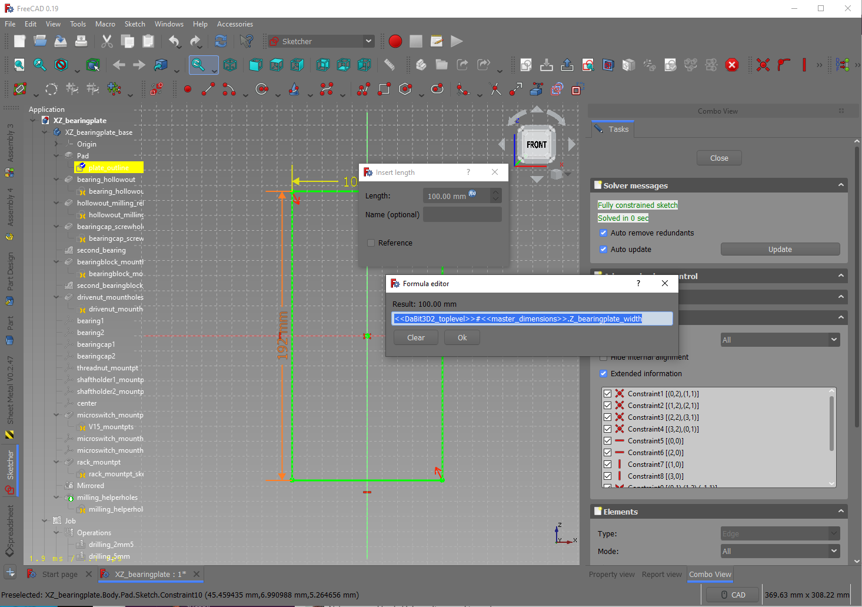Click the Refresh recompute icon

point(221,41)
